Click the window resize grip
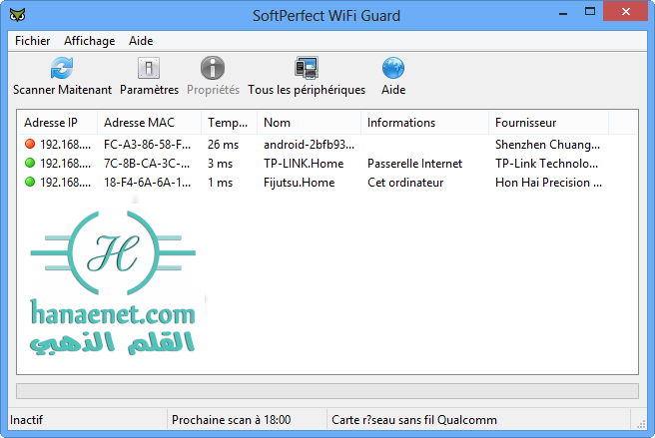Viewport: 655px width, 438px height. (x=641, y=423)
